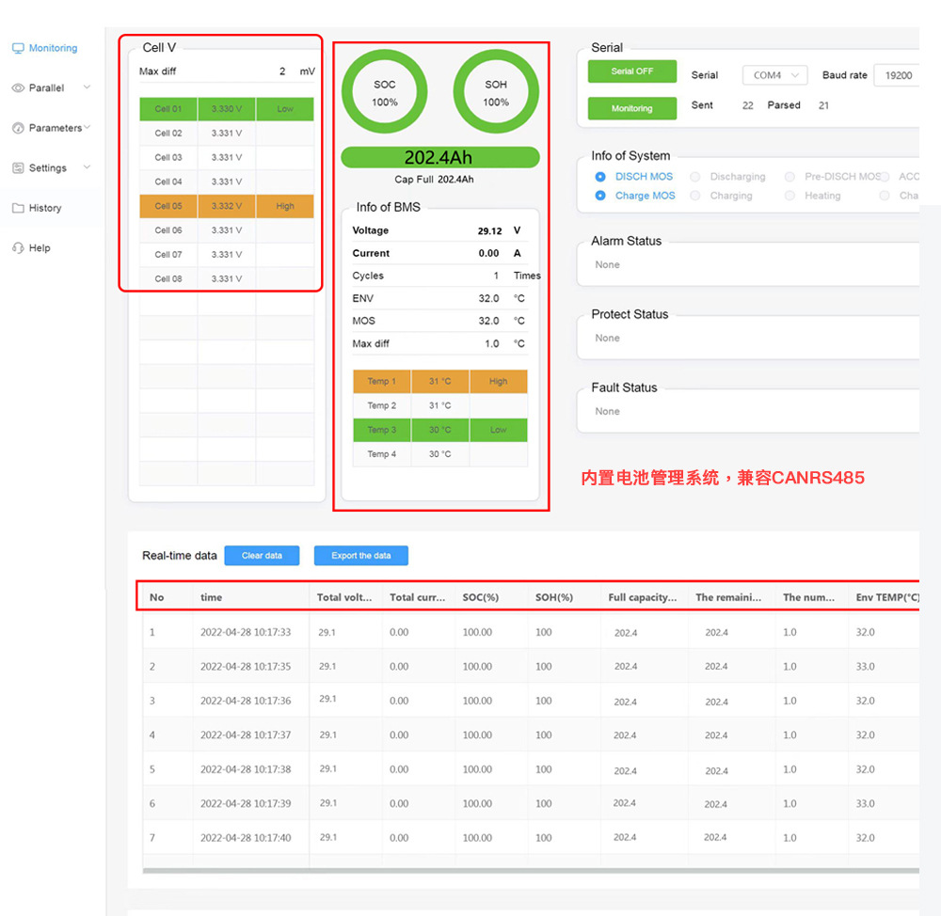Click the Monitoring monitor icon in sidebar
941x916 pixels.
[18, 48]
